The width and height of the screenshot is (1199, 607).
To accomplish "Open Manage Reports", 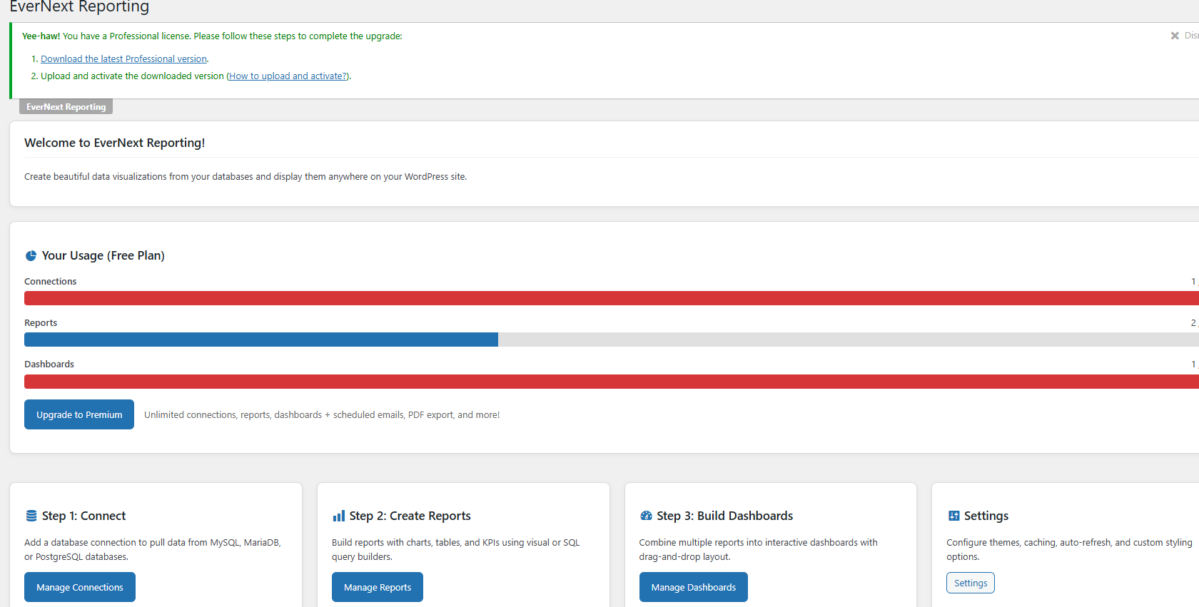I will click(378, 587).
